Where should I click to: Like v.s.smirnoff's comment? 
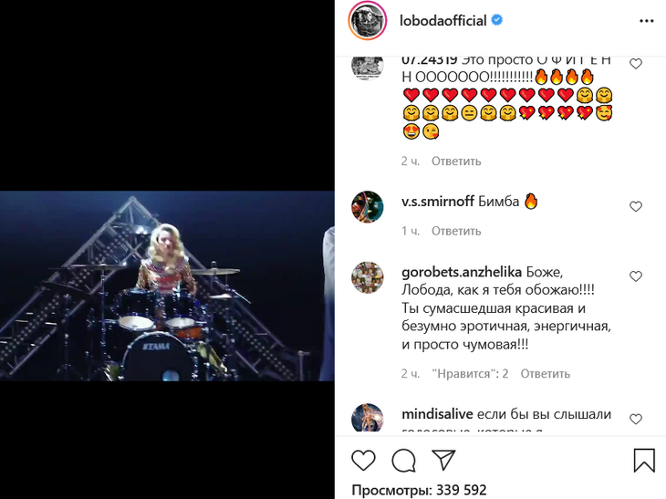[x=635, y=206]
